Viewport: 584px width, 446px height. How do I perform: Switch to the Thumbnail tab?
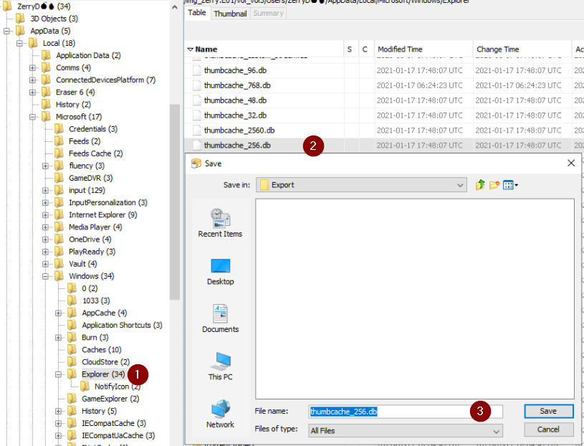tap(230, 13)
